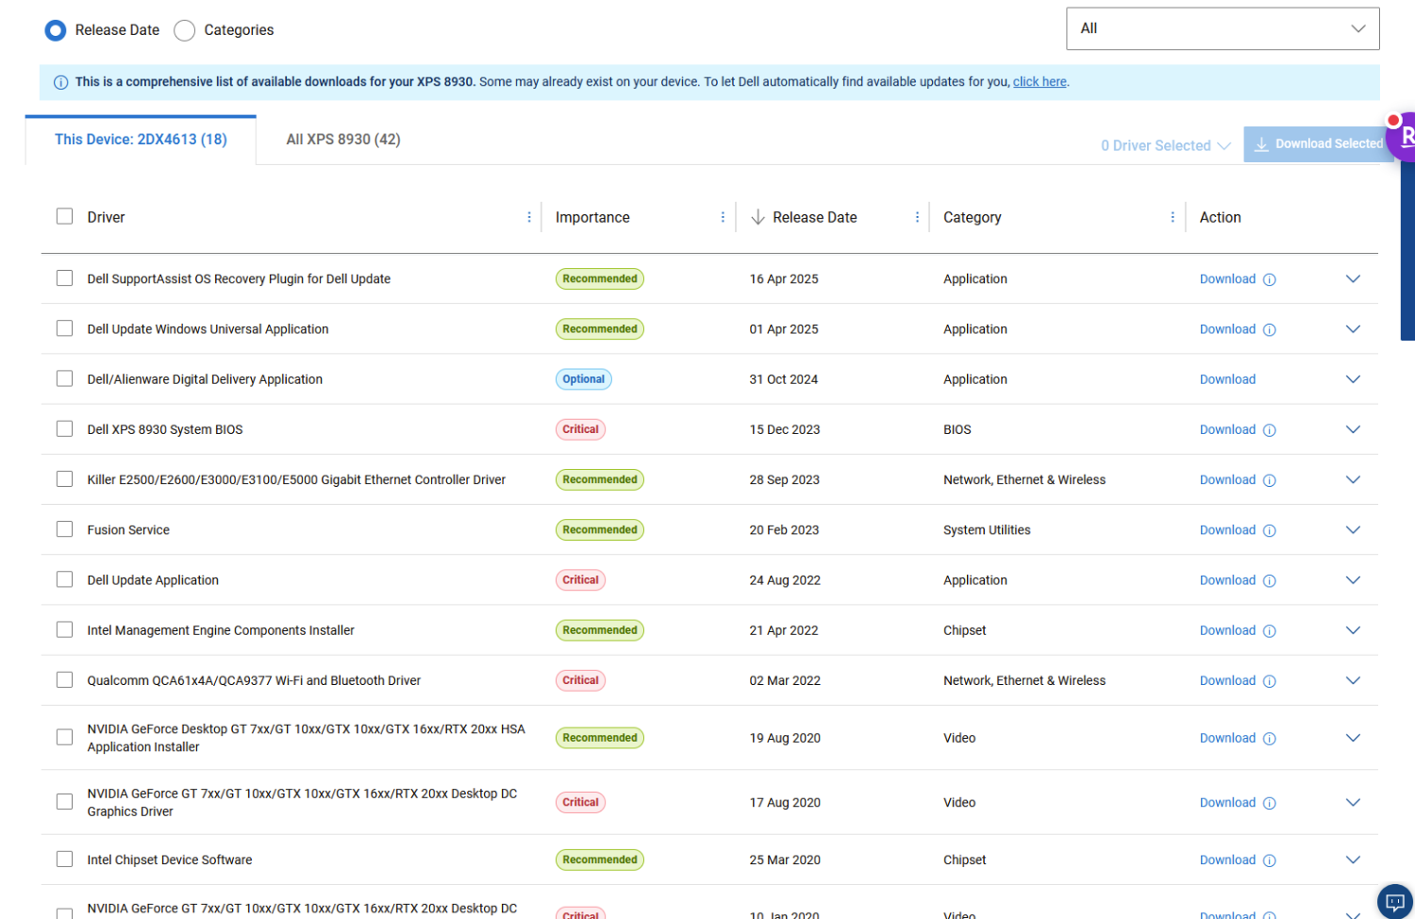The image size is (1415, 919).
Task: Download Intel Chipset Device Software
Action: (x=1227, y=860)
